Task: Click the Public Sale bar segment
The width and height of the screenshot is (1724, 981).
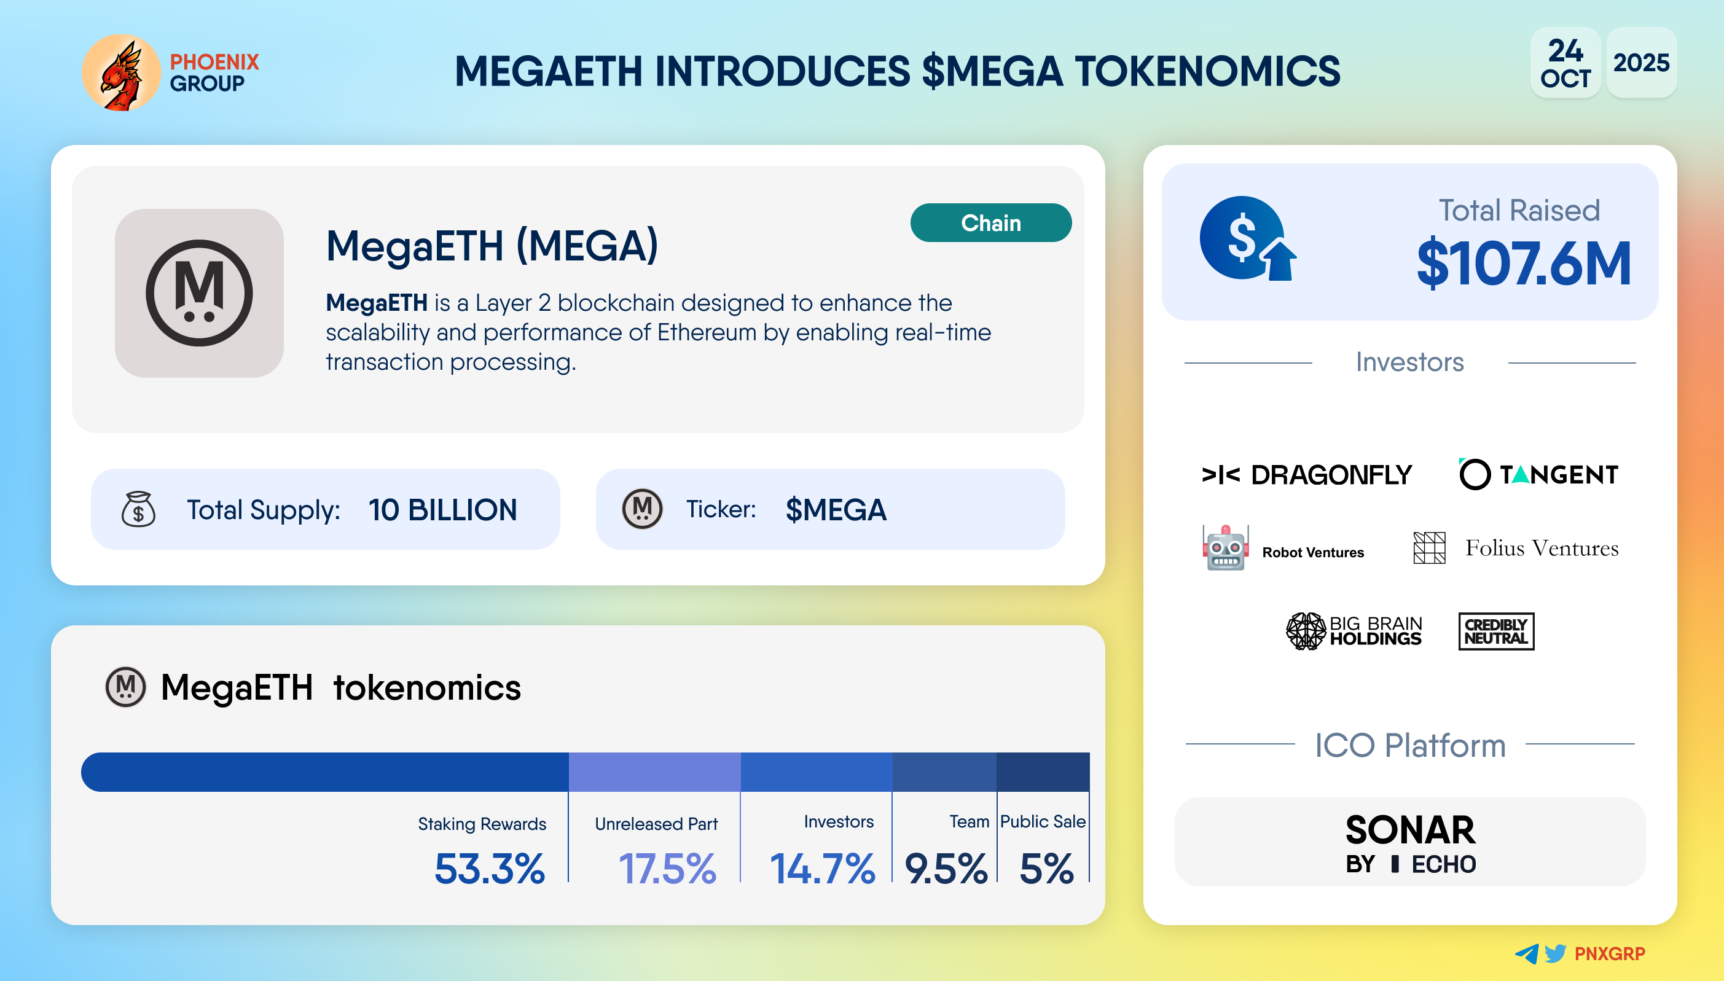Action: coord(1042,772)
